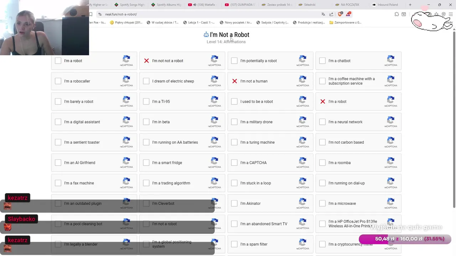The width and height of the screenshot is (456, 256).
Task: Check the "I'm a trading algorithm" box
Action: [146, 183]
